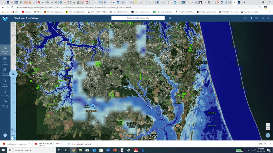The width and height of the screenshot is (273, 153).
Task: Select the Mapping Confidence layer
Action: [x=5, y=72]
